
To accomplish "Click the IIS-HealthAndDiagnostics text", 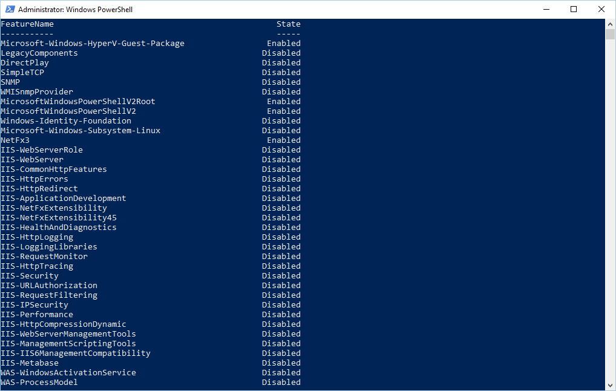I will (59, 228).
